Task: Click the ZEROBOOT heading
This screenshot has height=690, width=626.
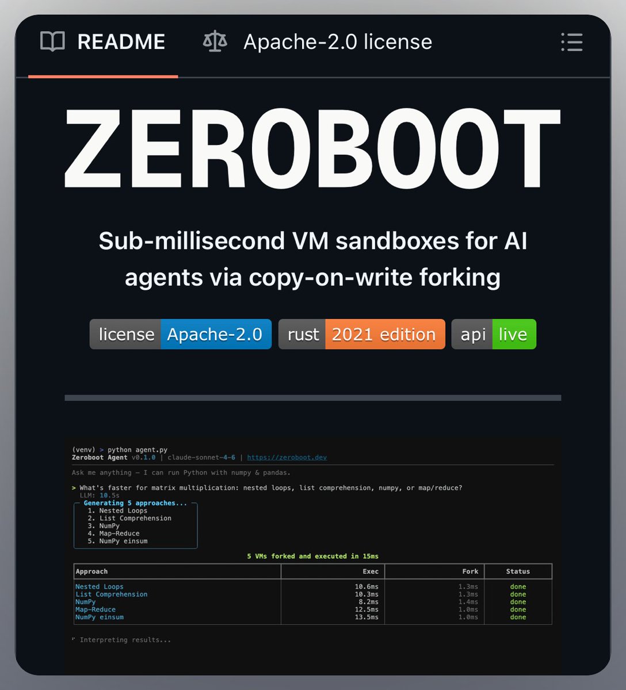Action: (312, 149)
